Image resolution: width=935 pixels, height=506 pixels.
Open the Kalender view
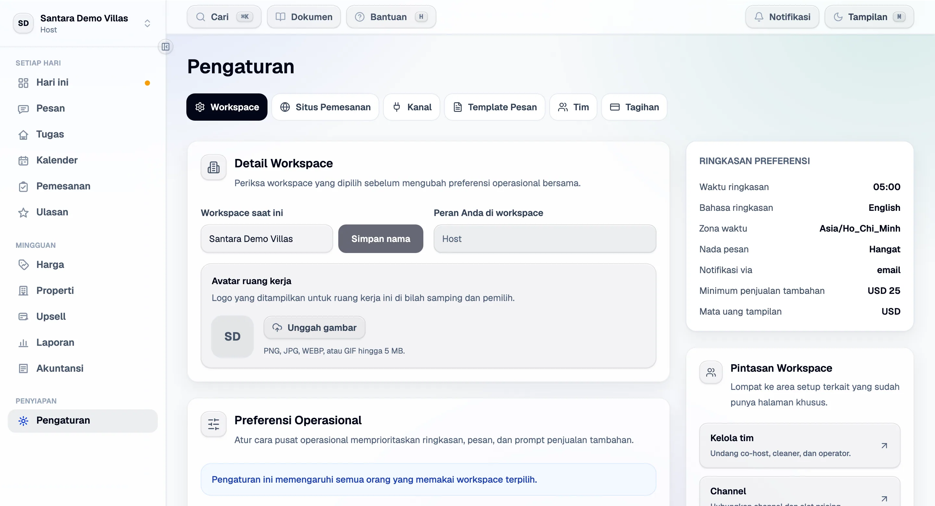(83, 160)
